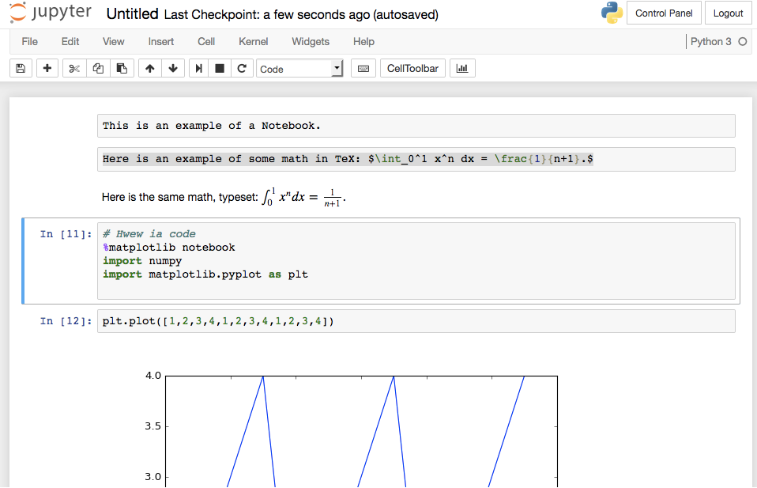The height and width of the screenshot is (488, 757).
Task: Insert a cell below with plus icon
Action: pos(48,69)
